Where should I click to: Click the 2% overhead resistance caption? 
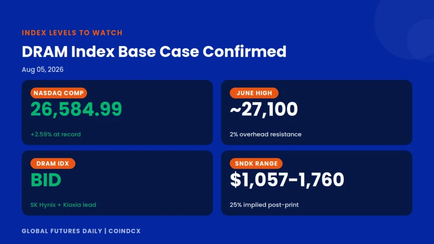(x=265, y=134)
